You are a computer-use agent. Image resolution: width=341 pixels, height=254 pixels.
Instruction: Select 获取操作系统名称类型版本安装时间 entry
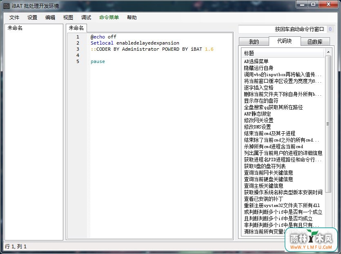[x=283, y=192]
